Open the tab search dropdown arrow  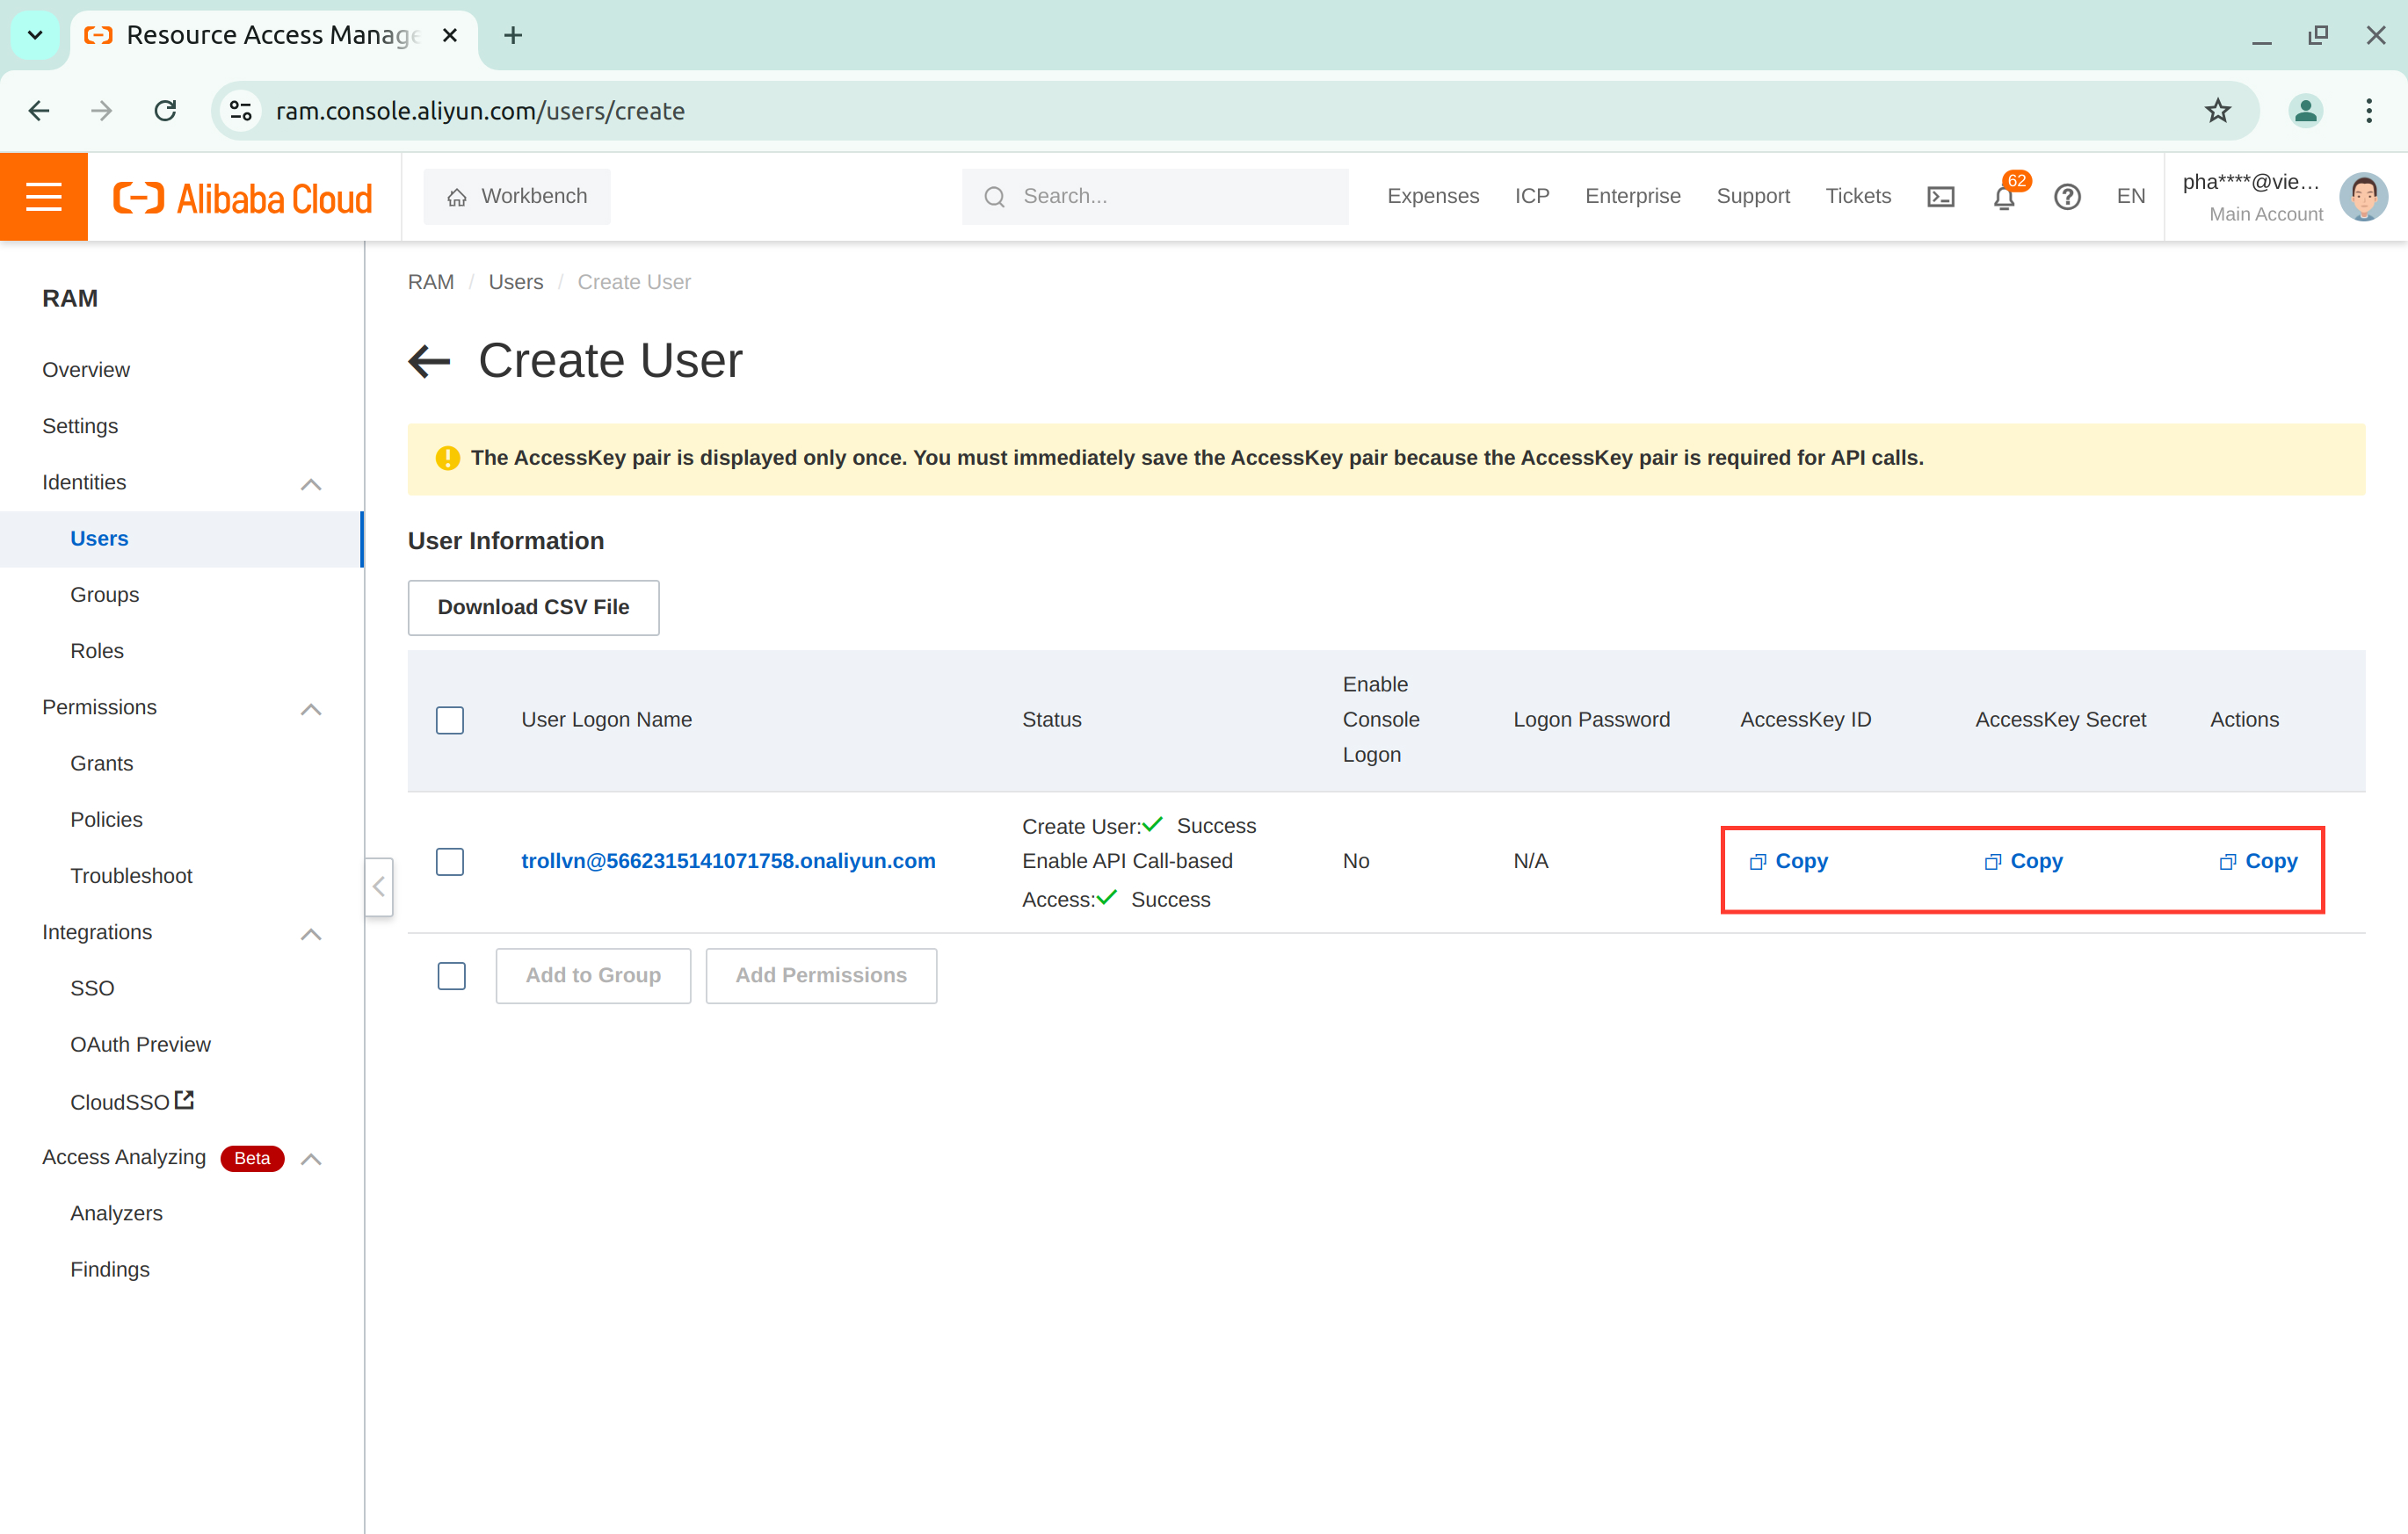click(35, 36)
